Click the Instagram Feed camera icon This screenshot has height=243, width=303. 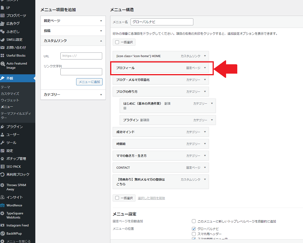point(2,225)
